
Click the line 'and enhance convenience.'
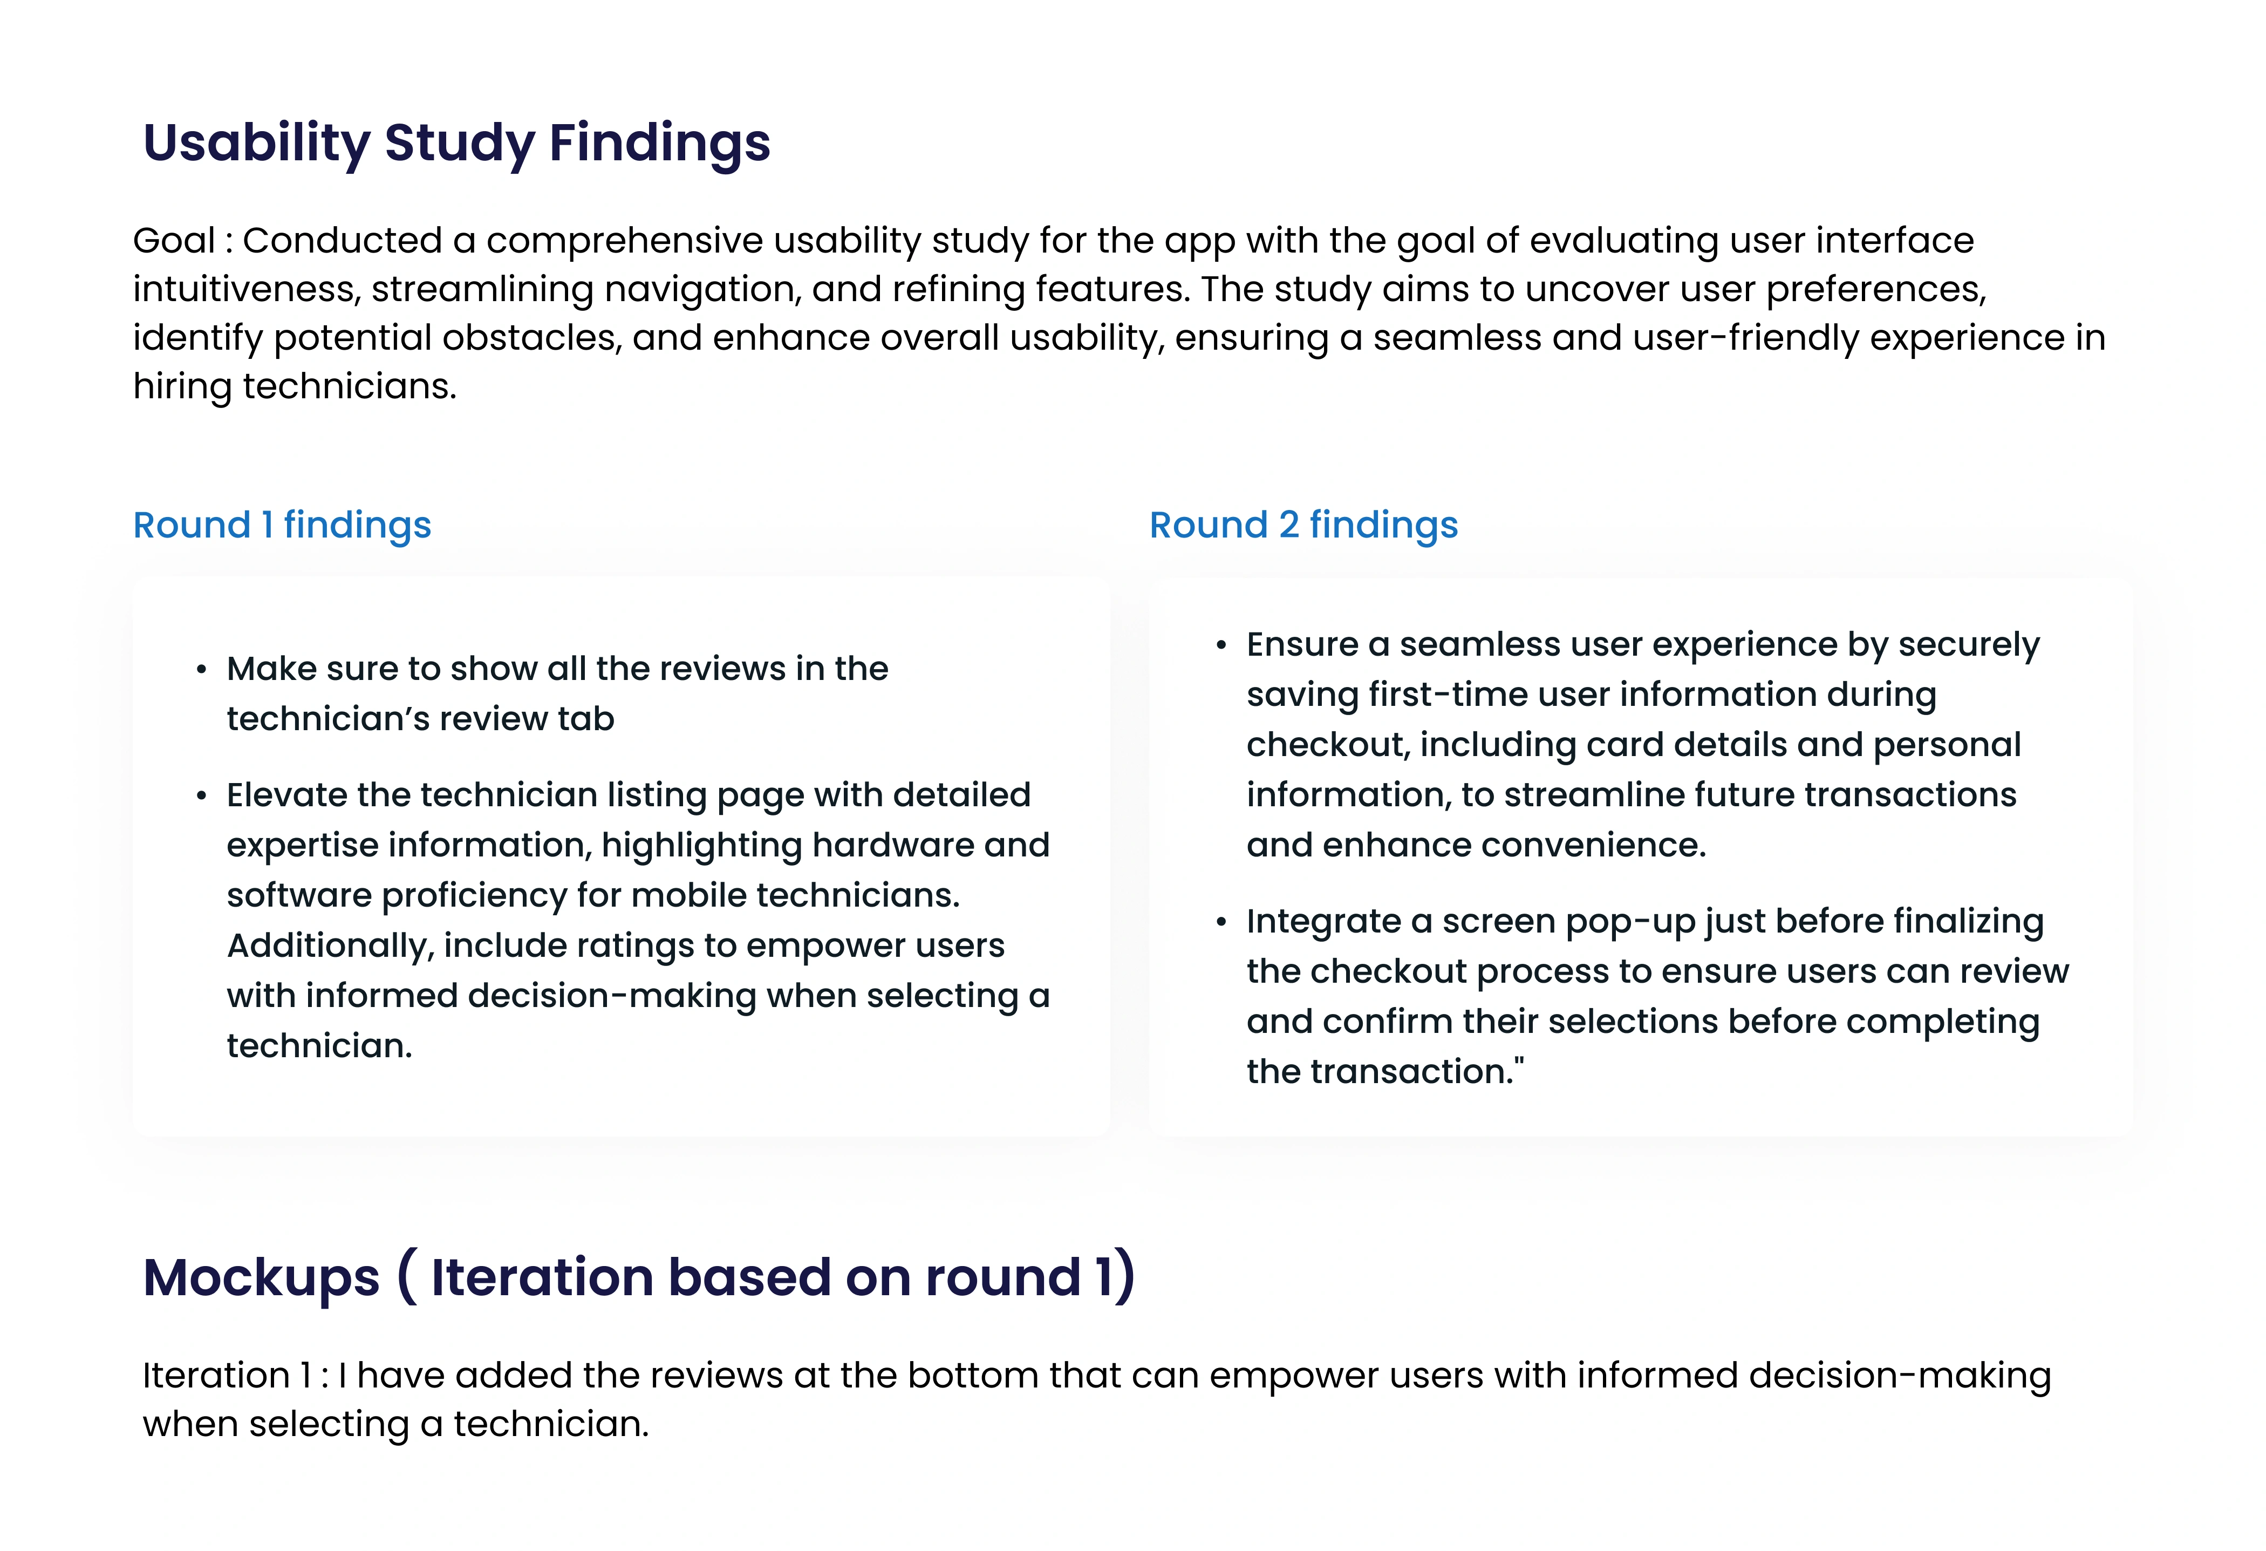point(1476,845)
